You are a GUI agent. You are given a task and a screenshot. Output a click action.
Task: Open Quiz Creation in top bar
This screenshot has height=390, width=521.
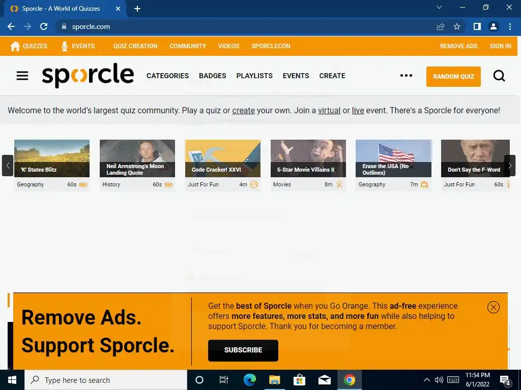pos(135,46)
